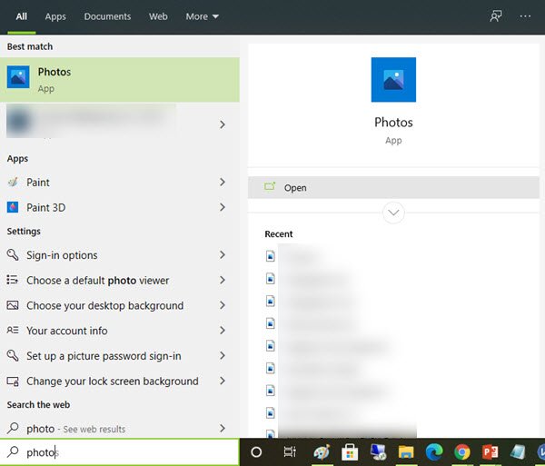This screenshot has height=466, width=545.
Task: Click the picture icon beside desktop background
Action: click(13, 305)
